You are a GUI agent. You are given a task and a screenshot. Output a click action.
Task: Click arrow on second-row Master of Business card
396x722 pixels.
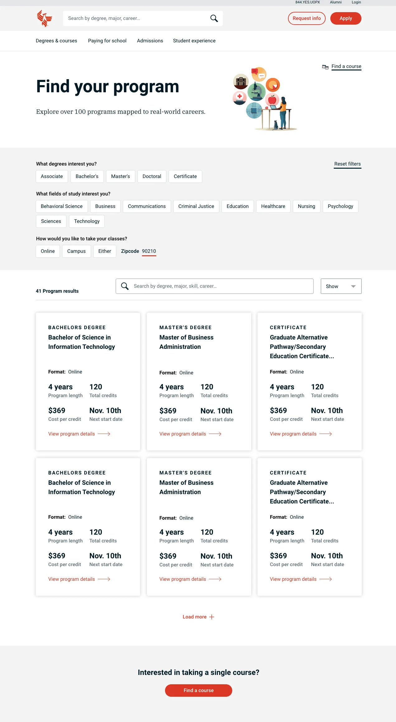point(215,579)
